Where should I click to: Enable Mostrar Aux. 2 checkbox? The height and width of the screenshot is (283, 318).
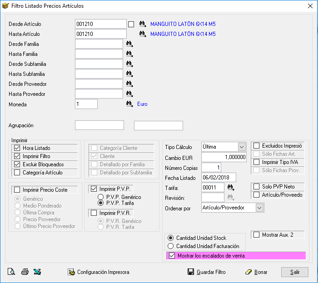257,235
